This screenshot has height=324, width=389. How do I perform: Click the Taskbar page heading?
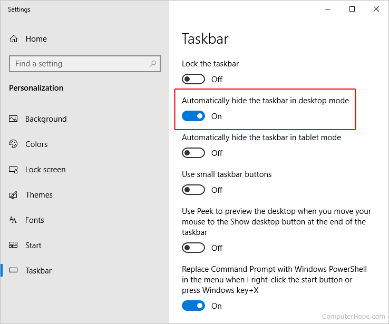point(205,39)
